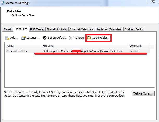
Task: Open the Published Calendars tab
Action: click(109, 29)
